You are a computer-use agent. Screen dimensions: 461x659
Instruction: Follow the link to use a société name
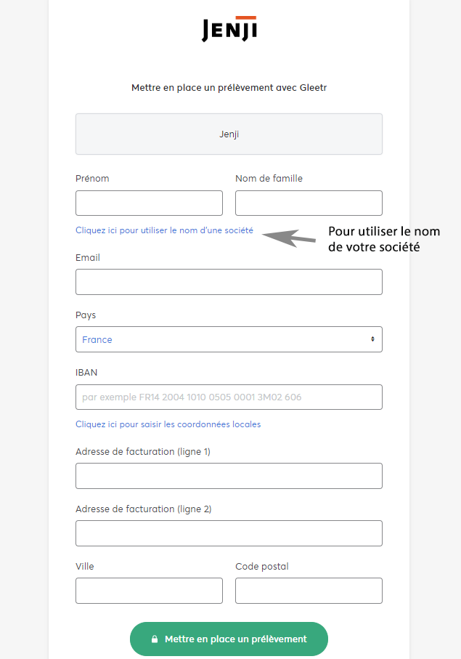pos(164,230)
